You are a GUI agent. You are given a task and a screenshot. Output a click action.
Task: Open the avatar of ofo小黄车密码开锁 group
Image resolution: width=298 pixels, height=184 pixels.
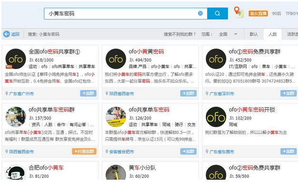click(216, 117)
